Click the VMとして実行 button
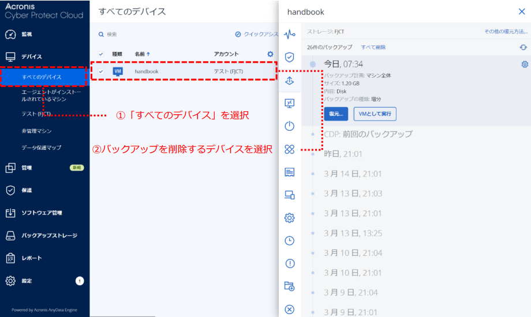 tap(375, 114)
